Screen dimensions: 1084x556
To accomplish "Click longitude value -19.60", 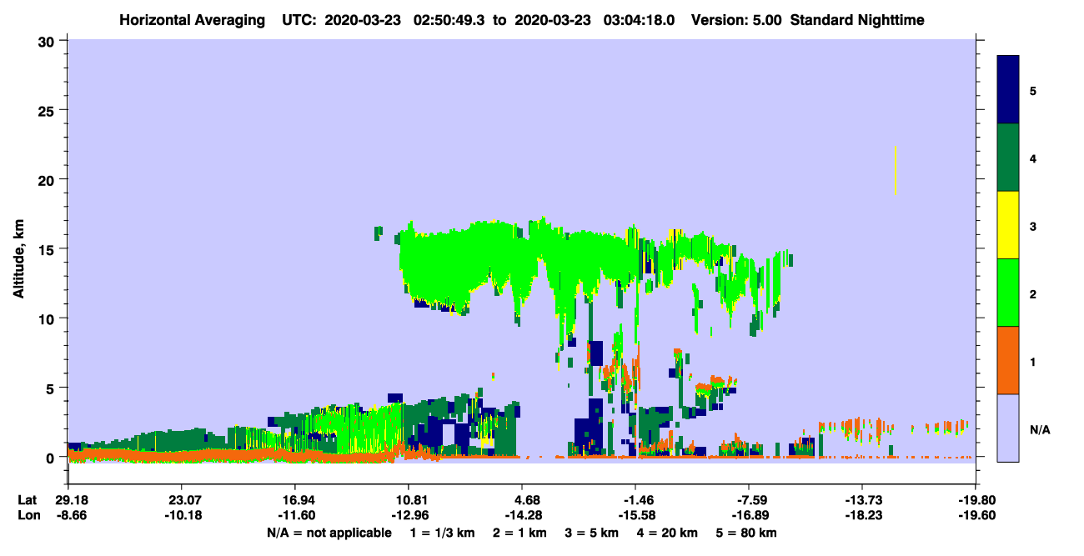I will click(x=976, y=516).
